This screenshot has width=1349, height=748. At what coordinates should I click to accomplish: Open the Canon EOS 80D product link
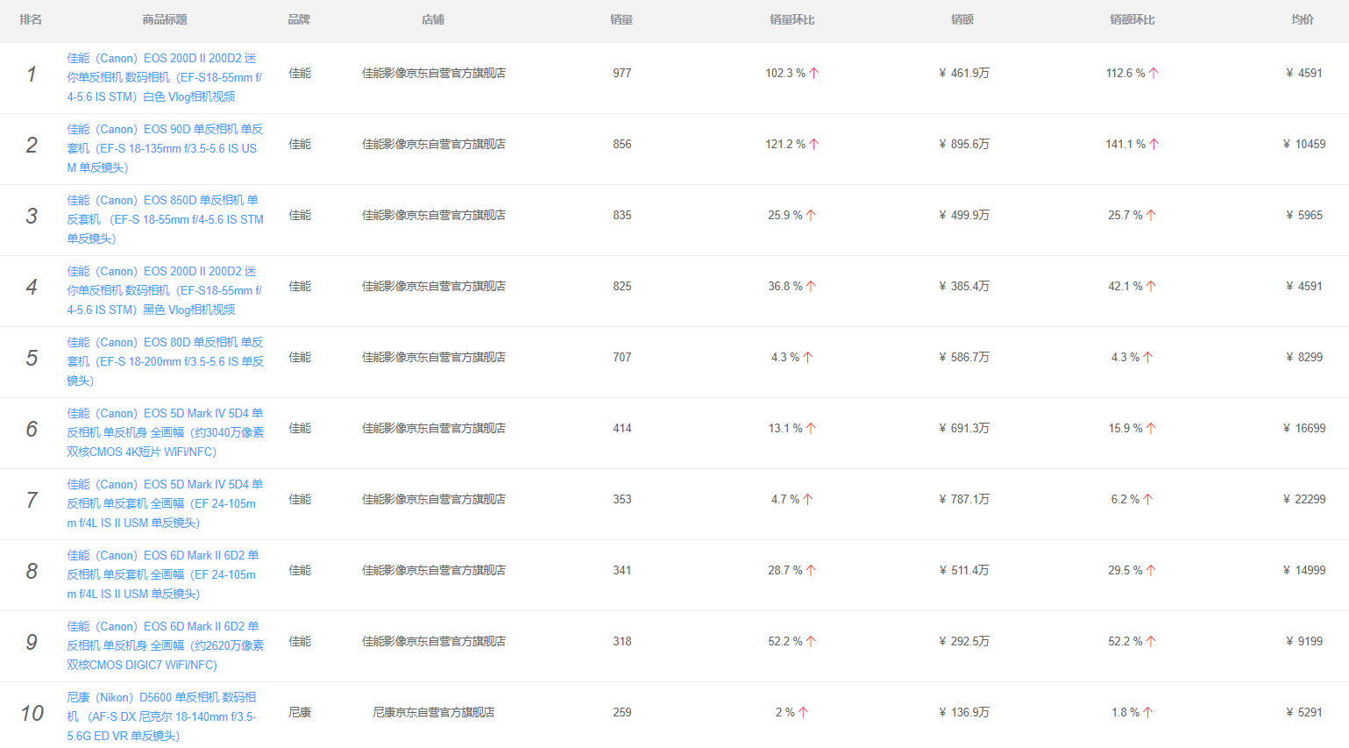[x=165, y=361]
